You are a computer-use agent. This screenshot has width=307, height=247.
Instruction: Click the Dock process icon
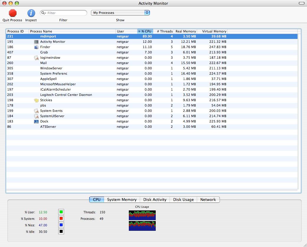(x=36, y=122)
